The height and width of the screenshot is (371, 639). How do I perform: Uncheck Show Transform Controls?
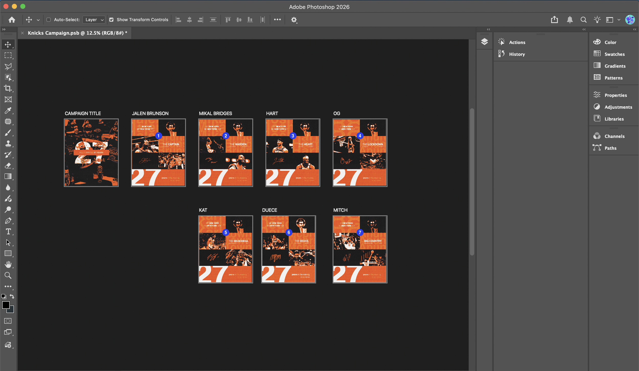pos(111,20)
